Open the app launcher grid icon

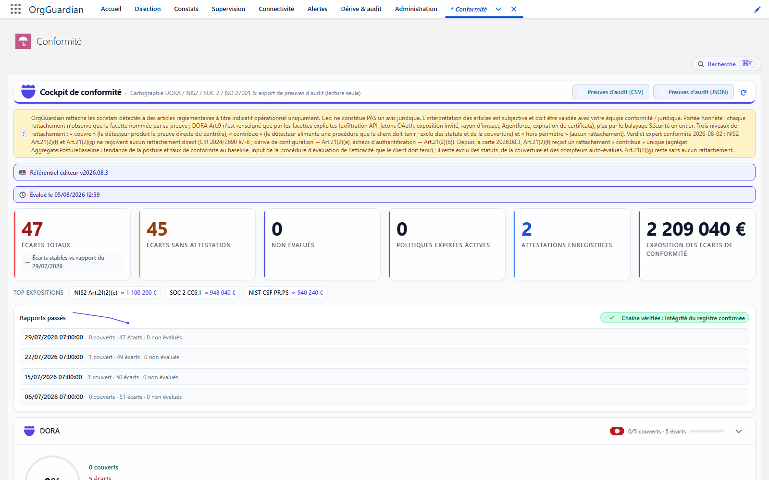[15, 9]
